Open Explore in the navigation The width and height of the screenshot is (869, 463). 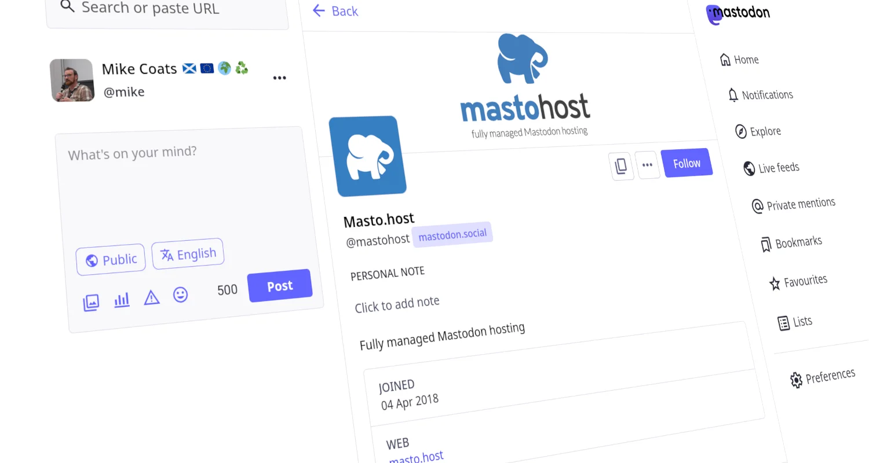[758, 131]
